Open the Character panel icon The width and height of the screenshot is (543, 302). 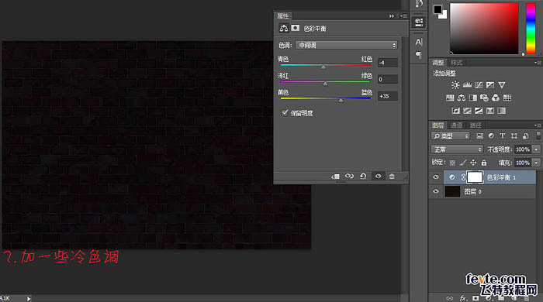419,42
